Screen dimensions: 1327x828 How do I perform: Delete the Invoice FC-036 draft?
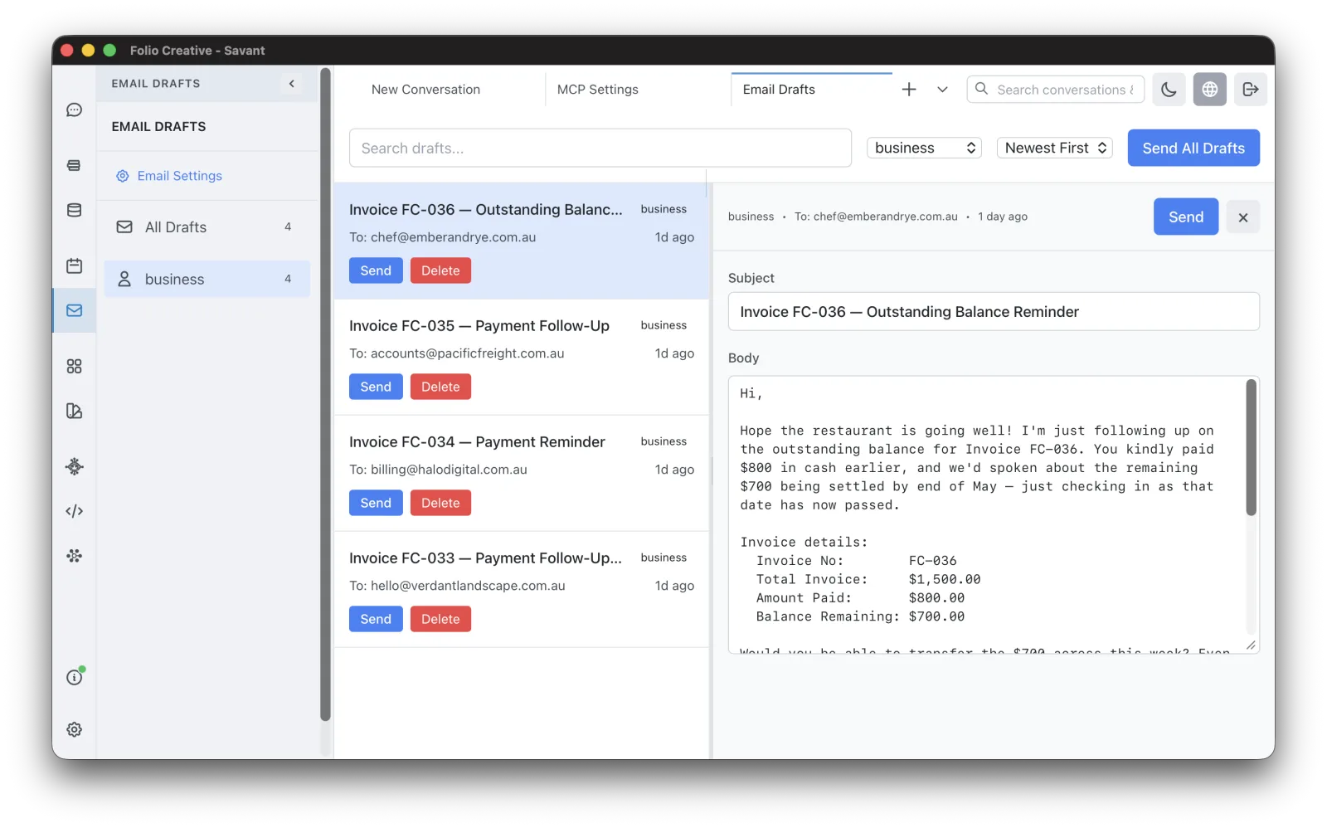(440, 270)
